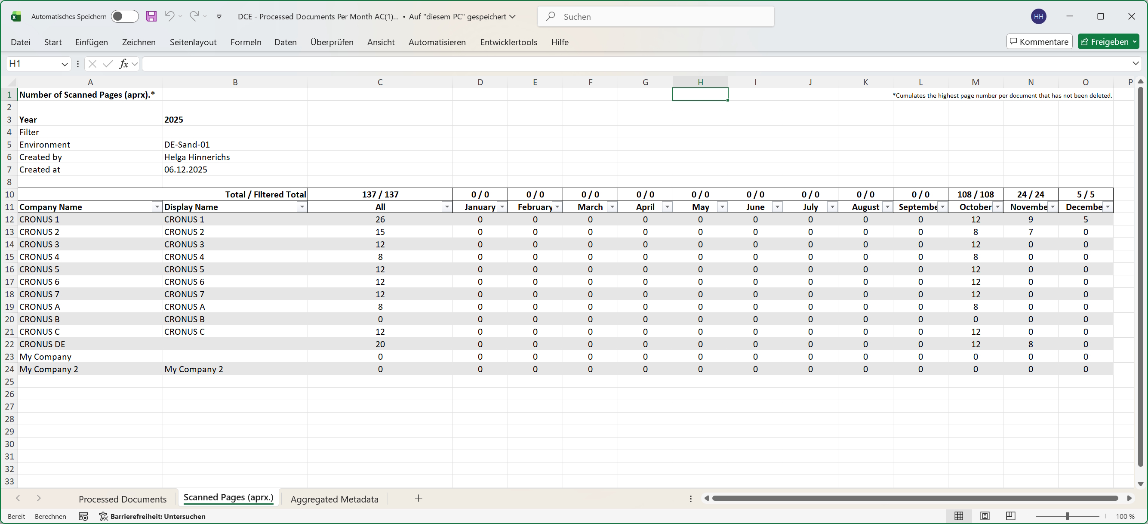Click the accessibility checker icon next to Barrierefreiheit

click(x=103, y=516)
